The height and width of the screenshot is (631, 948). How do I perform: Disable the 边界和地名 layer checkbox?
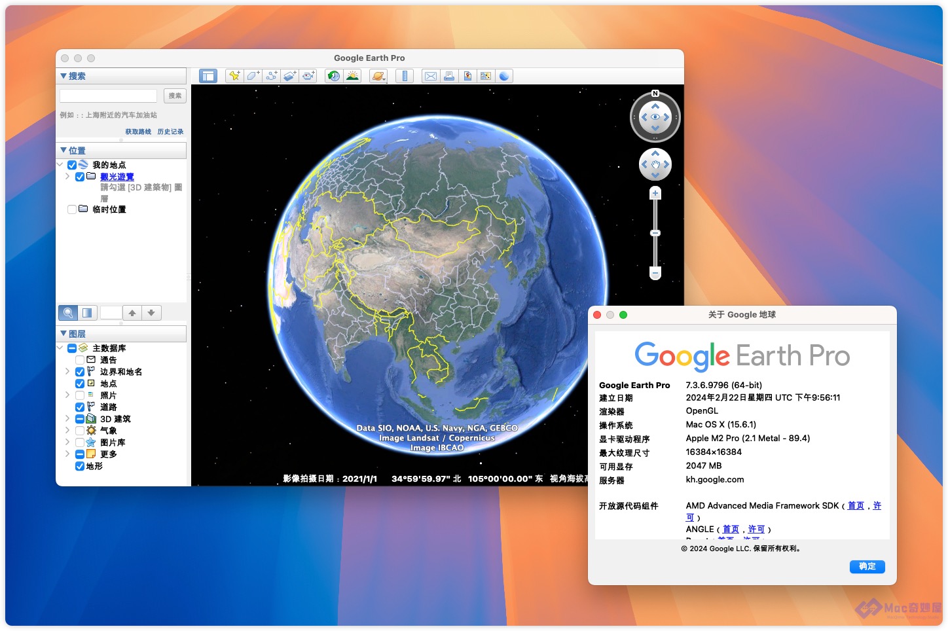pos(80,372)
